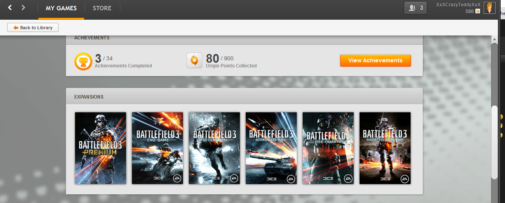Open the XxXCrazyTeddyXxX profile name
Viewport: 505px width, 203px height.
458,5
